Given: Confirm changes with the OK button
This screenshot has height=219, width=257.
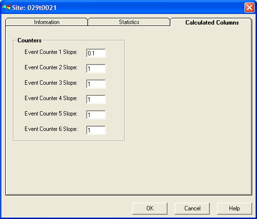Looking at the screenshot, I should [x=150, y=208].
